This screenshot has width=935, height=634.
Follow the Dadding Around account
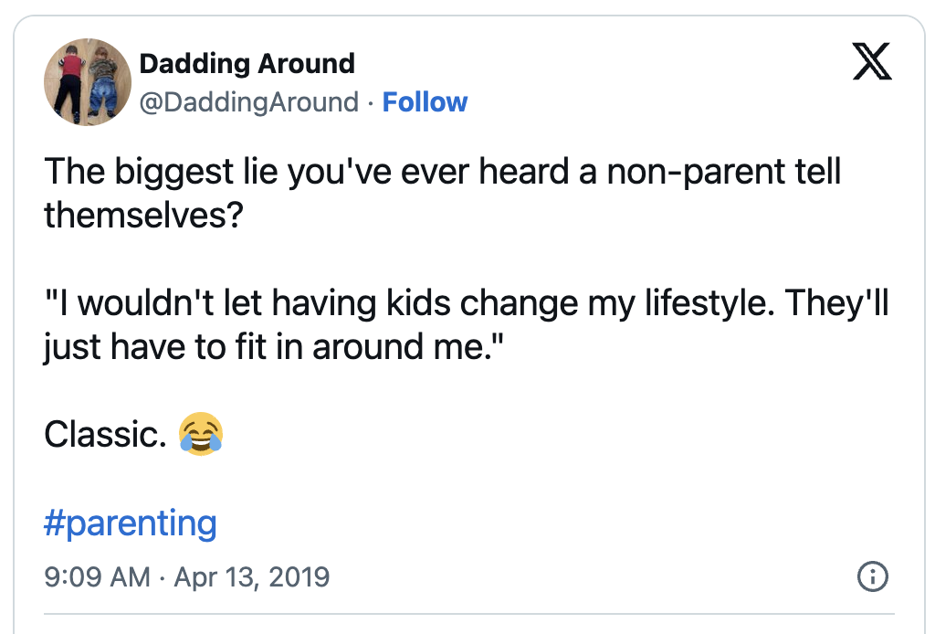pyautogui.click(x=425, y=101)
